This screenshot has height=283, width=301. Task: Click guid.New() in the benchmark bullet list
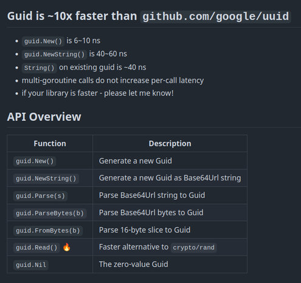(43, 41)
